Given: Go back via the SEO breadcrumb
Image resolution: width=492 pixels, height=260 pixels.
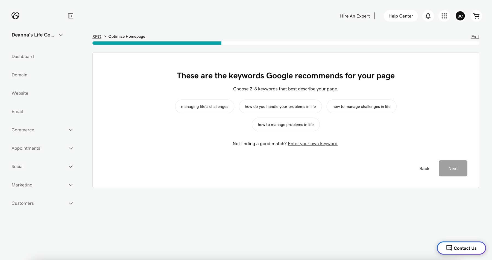Looking at the screenshot, I should click(97, 36).
